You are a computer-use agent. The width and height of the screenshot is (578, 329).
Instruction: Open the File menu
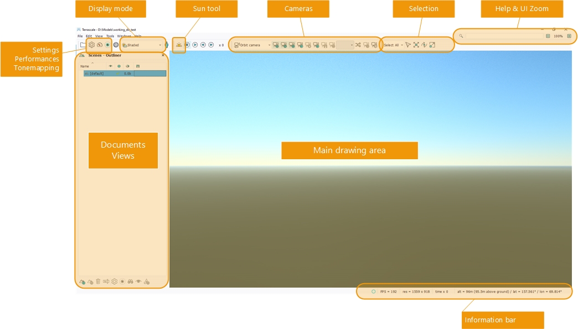click(x=80, y=36)
